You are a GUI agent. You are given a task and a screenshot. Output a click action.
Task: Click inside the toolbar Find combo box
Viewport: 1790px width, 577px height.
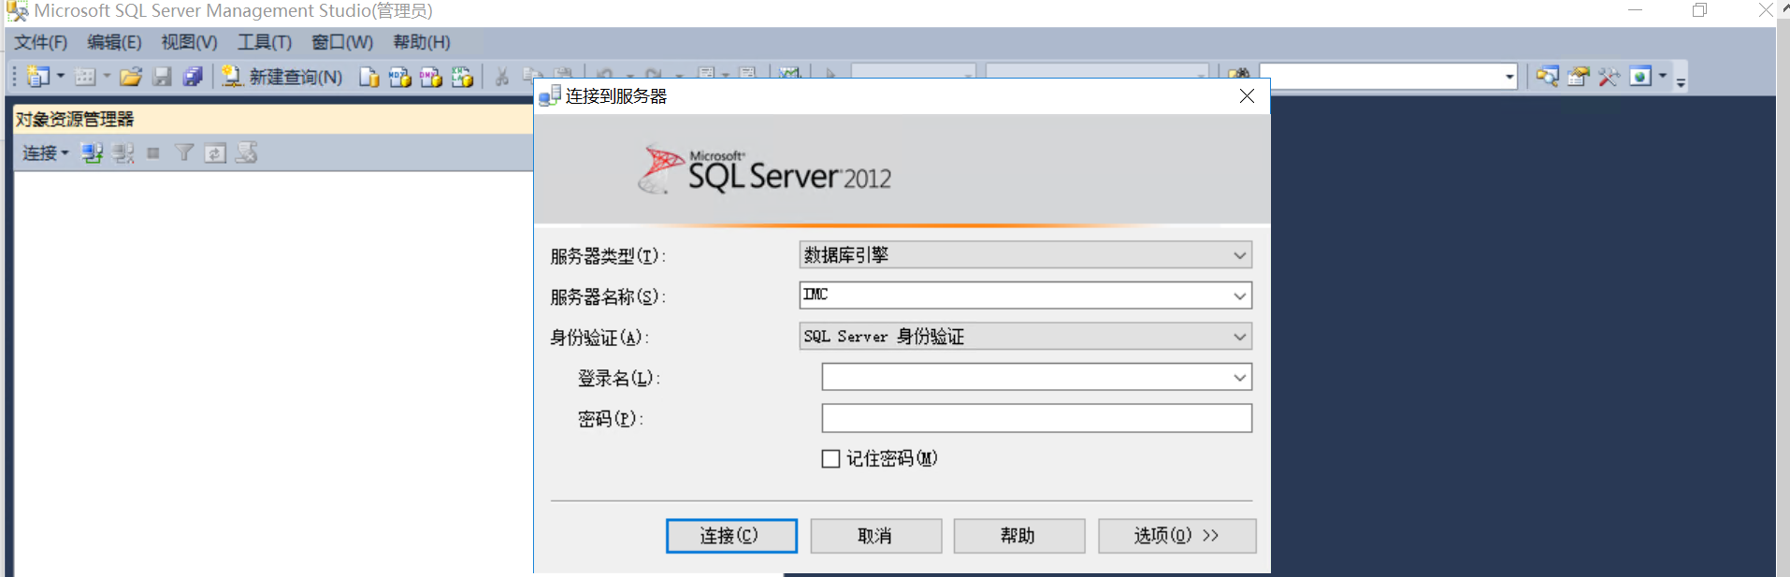tap(1380, 77)
